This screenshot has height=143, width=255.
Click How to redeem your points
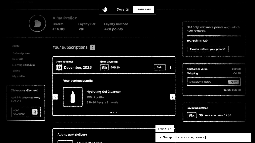(x=208, y=49)
